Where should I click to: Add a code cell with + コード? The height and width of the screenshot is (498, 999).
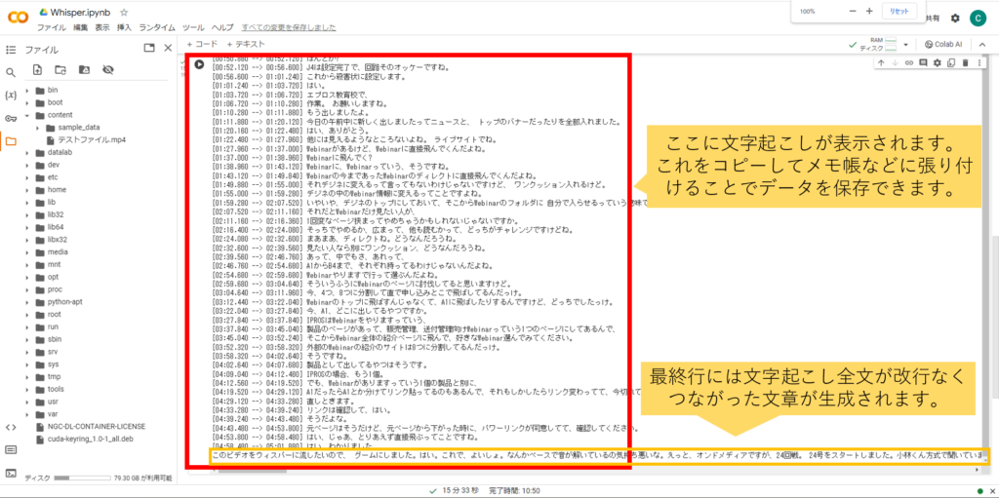coord(201,44)
